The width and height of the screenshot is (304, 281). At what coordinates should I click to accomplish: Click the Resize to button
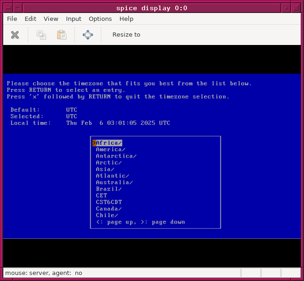[126, 35]
